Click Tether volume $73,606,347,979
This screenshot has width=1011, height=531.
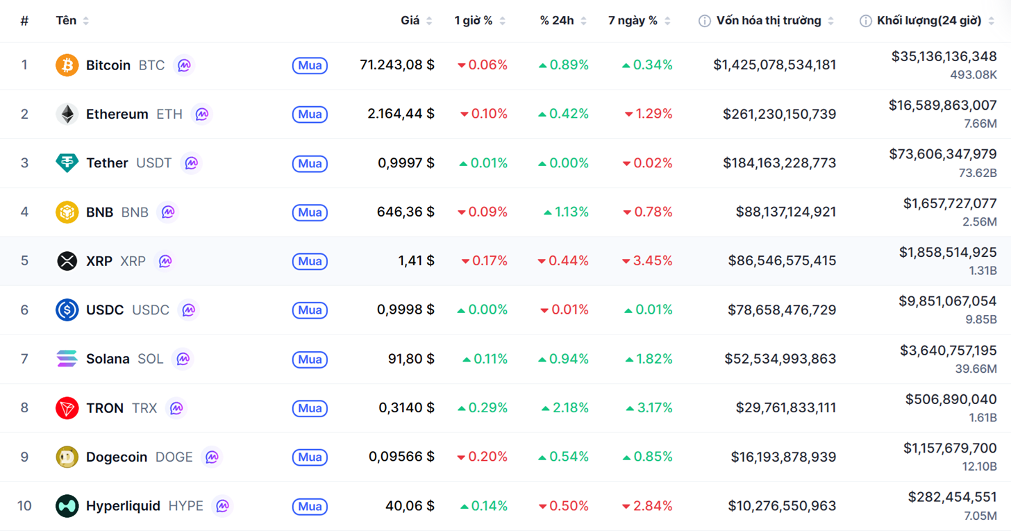(943, 154)
